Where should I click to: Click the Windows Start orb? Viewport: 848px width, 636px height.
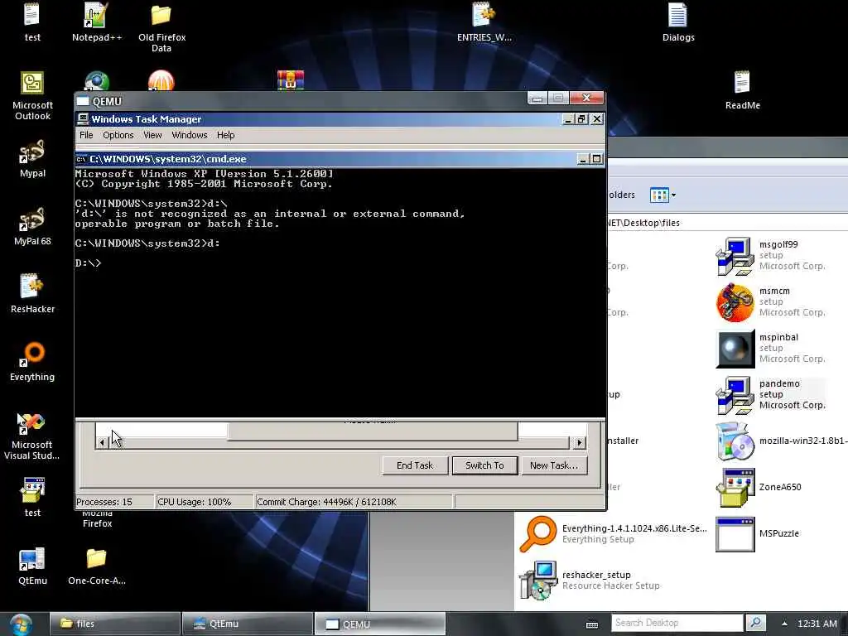(x=21, y=624)
